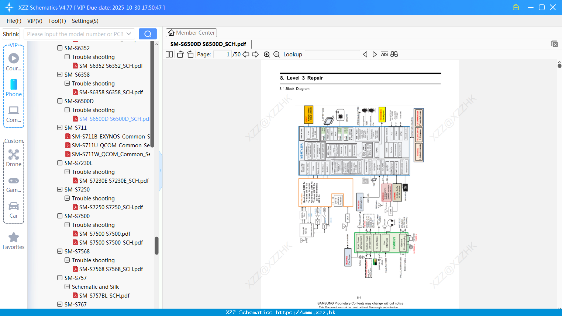Collapse the SM-S7500 tree node
Screen dimensions: 562x316
pos(60,216)
